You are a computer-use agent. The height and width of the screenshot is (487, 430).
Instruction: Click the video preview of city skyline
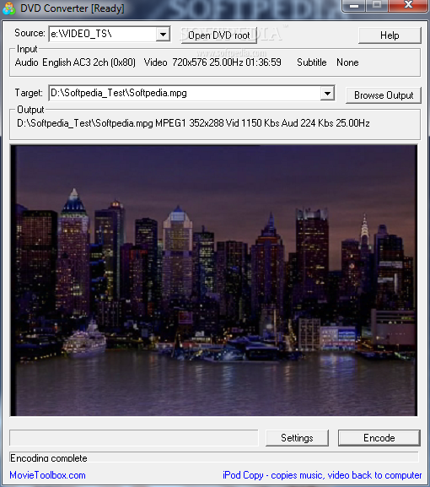click(x=214, y=280)
